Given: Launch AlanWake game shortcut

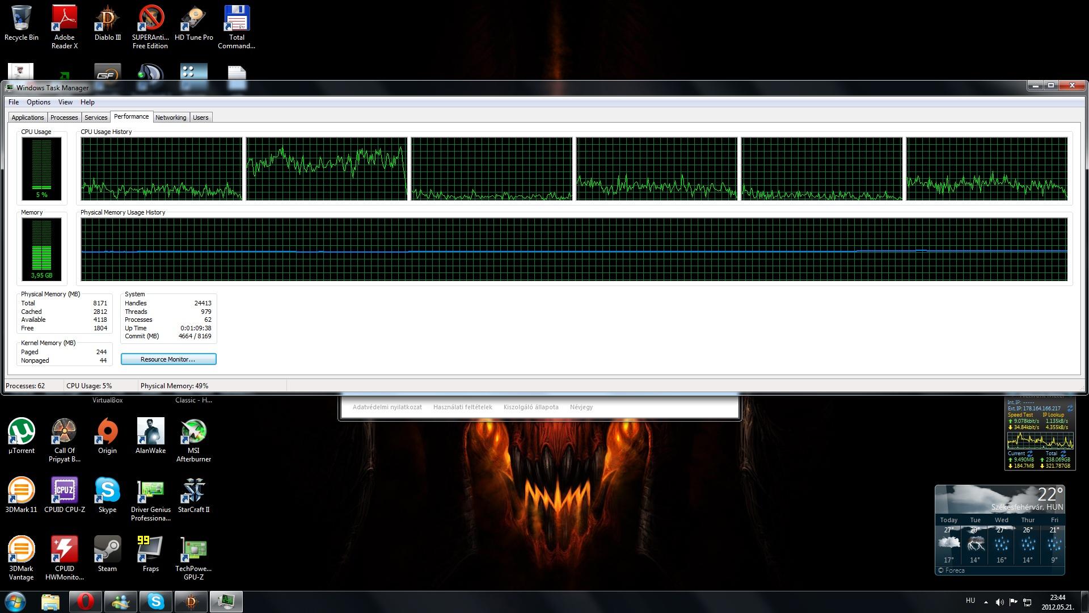Looking at the screenshot, I should [150, 436].
